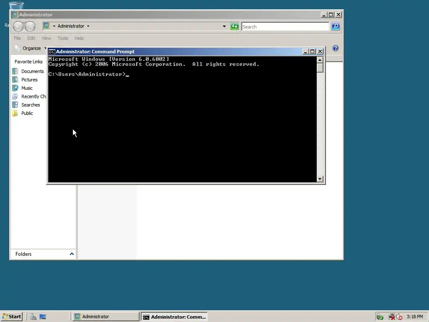Open the Tools menu

click(63, 38)
